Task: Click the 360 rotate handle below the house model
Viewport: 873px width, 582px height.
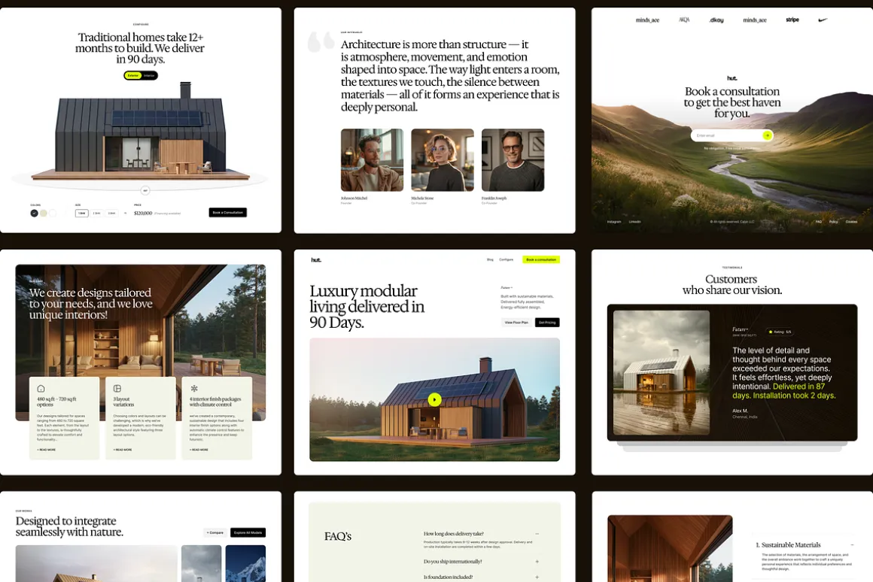Action: [145, 190]
